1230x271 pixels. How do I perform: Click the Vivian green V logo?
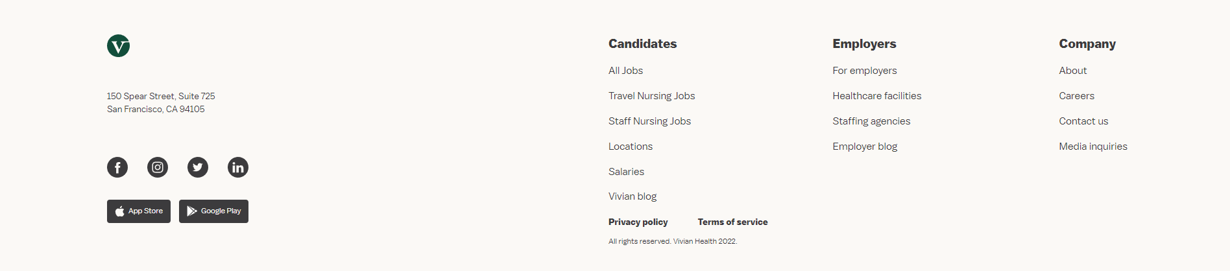coord(118,46)
